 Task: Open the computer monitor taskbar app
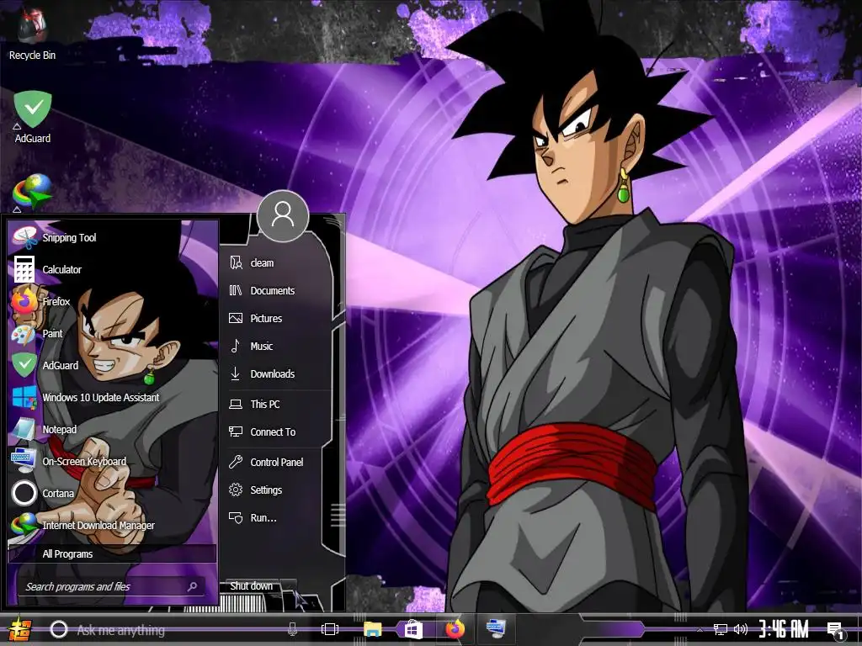click(495, 629)
